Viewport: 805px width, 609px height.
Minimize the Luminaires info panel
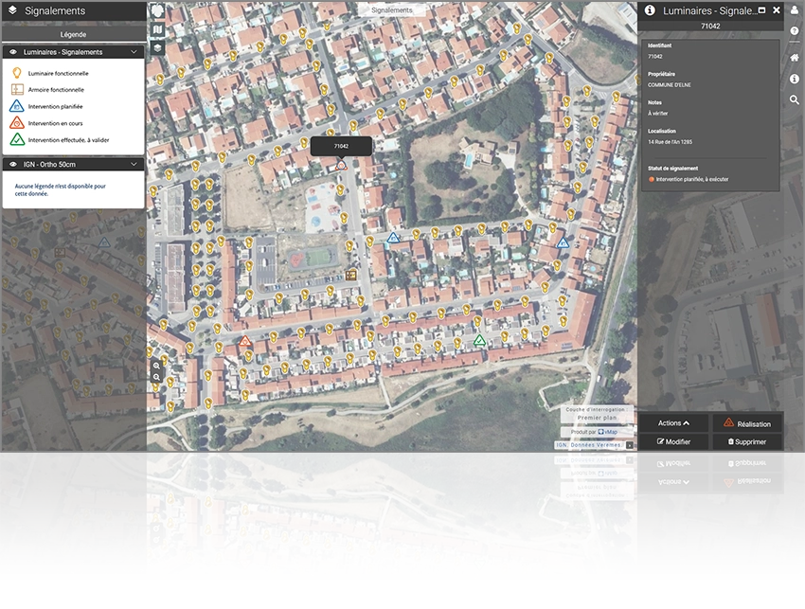[x=762, y=10]
